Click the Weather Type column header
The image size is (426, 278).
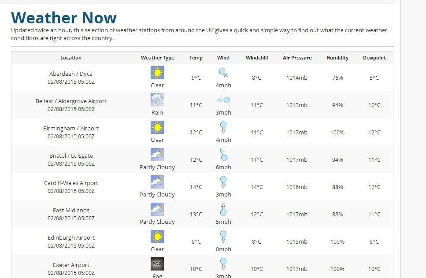pos(158,58)
